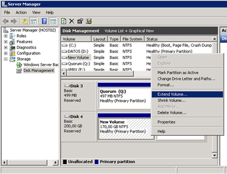Select Change Drive Letter and Paths...
The height and width of the screenshot is (174, 227).
[187, 79]
